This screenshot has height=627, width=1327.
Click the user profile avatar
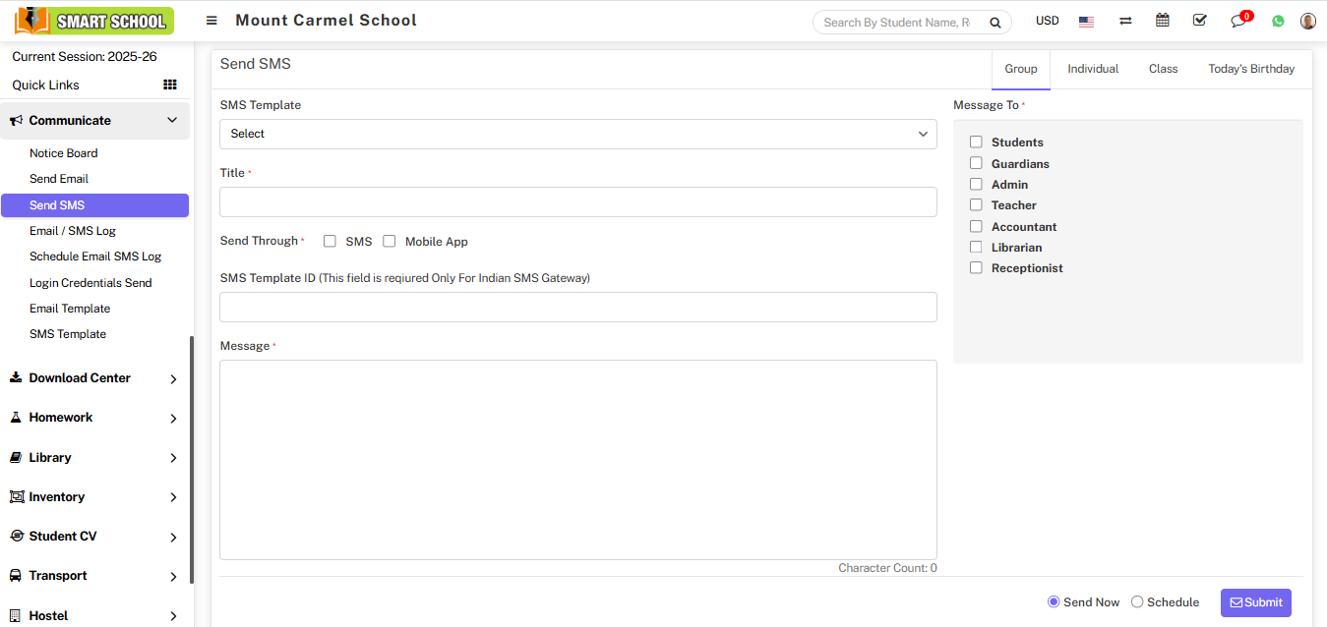pyautogui.click(x=1307, y=21)
